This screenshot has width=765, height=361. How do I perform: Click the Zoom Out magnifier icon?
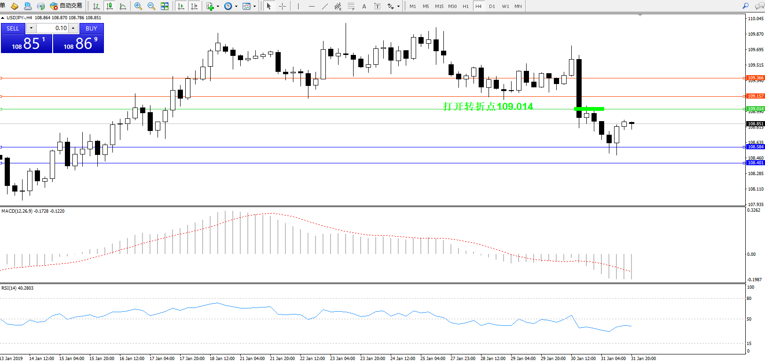click(151, 6)
